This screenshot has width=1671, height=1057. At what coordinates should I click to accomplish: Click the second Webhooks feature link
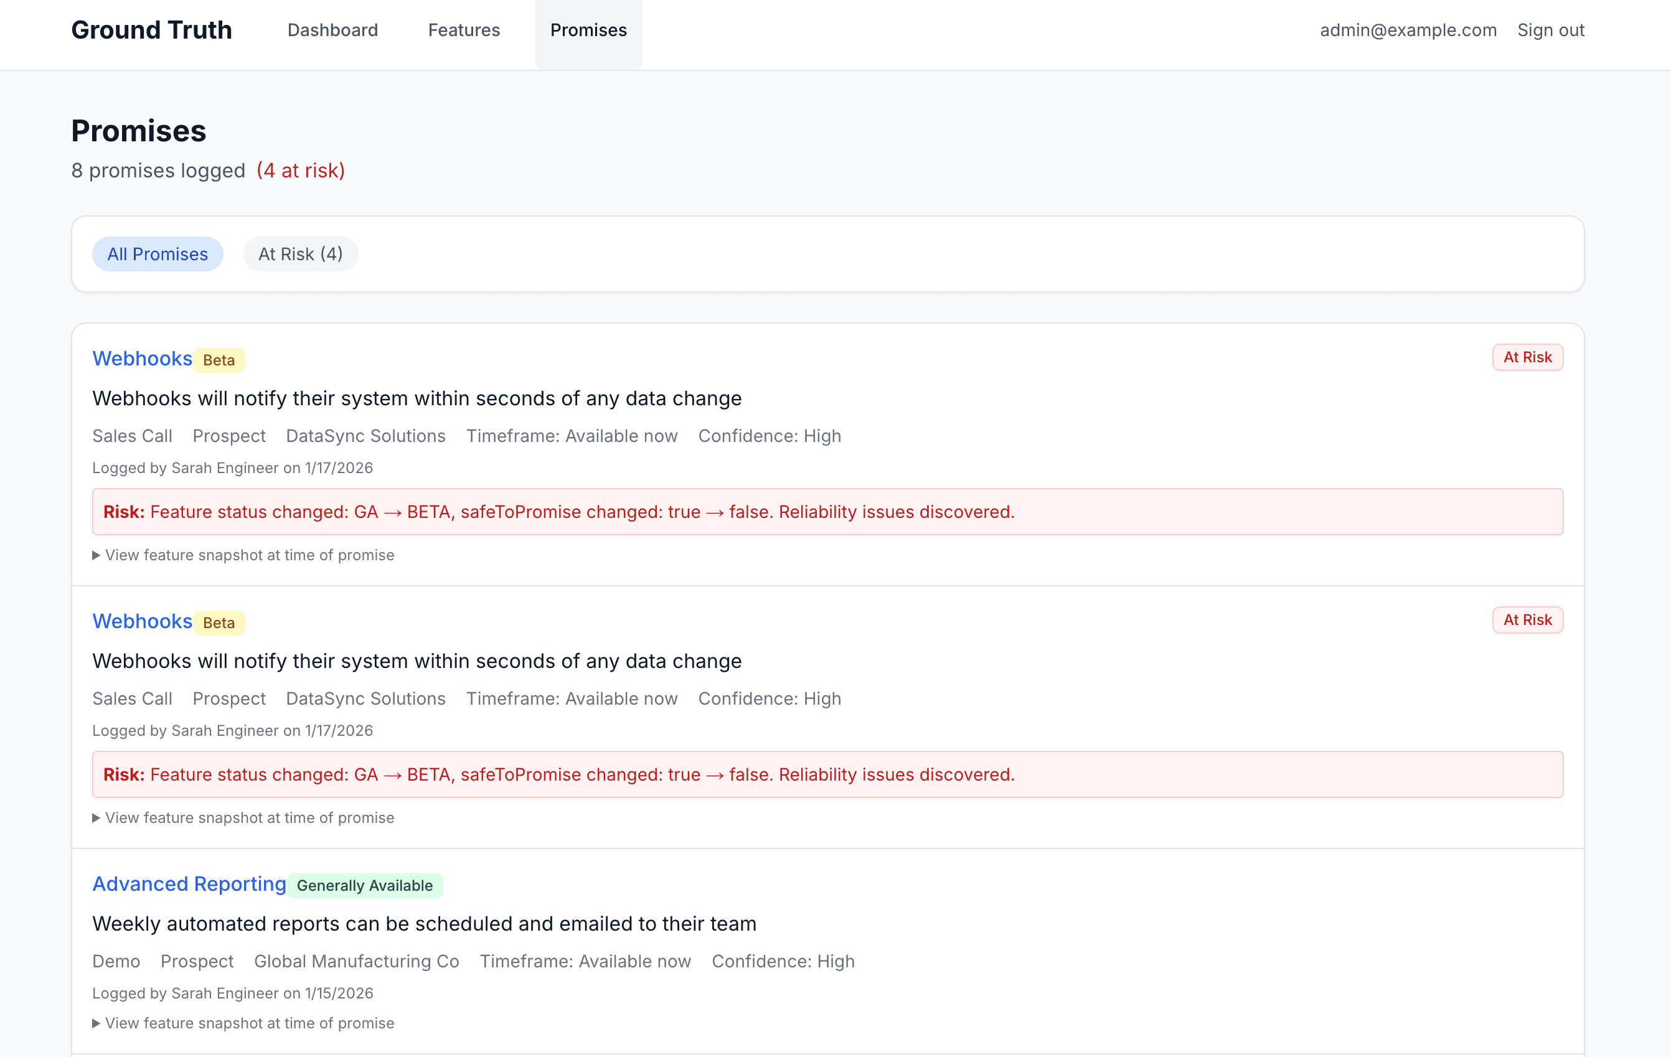coord(141,621)
